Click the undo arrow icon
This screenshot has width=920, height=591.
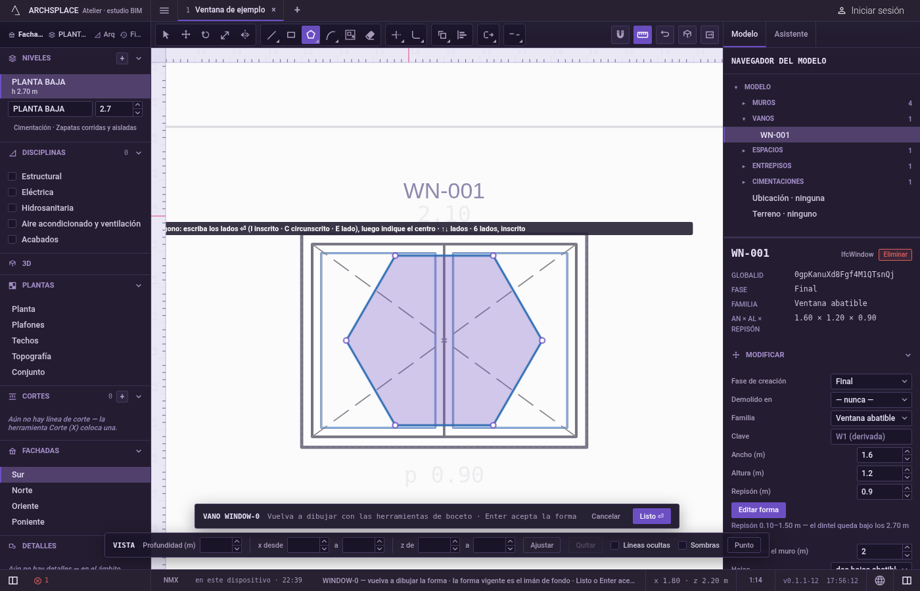pyautogui.click(x=665, y=35)
